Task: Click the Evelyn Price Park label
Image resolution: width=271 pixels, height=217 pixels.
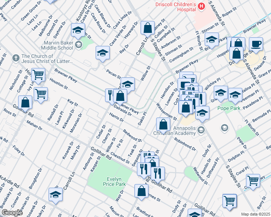Action: pyautogui.click(x=114, y=182)
